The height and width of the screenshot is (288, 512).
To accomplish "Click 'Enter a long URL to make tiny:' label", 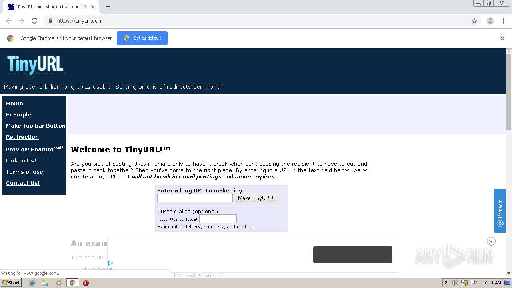I will [x=201, y=190].
